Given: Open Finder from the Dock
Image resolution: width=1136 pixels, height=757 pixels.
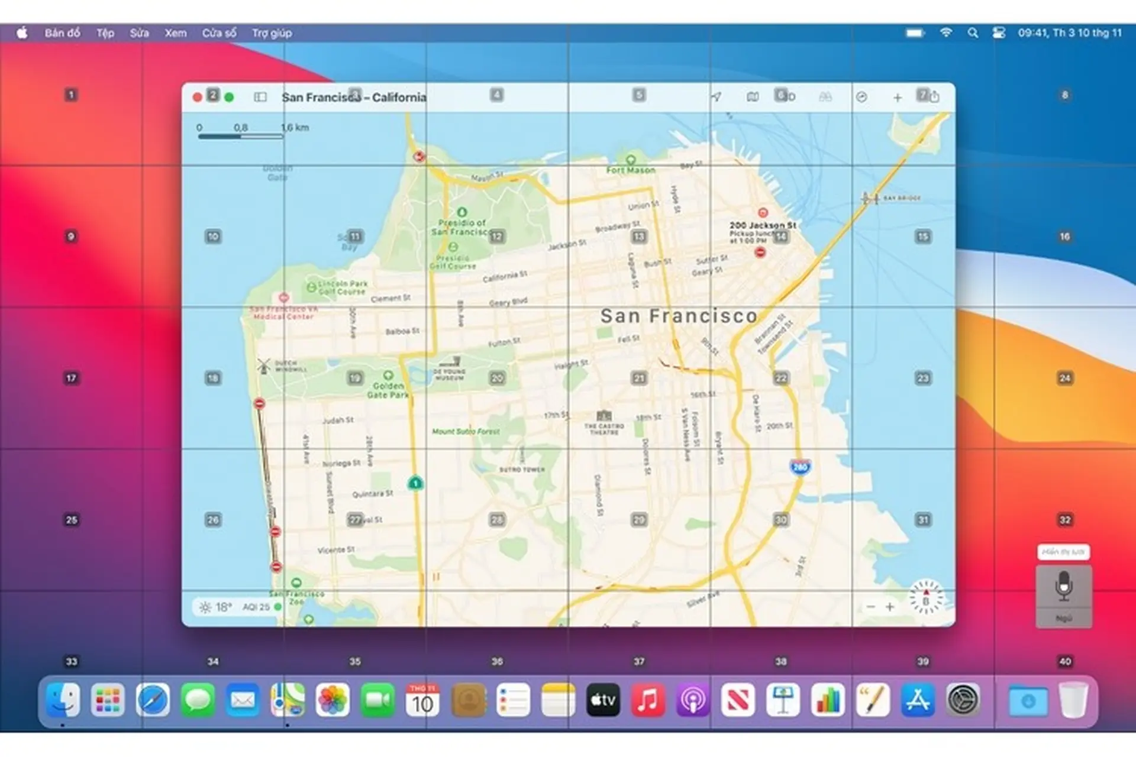Looking at the screenshot, I should (63, 700).
